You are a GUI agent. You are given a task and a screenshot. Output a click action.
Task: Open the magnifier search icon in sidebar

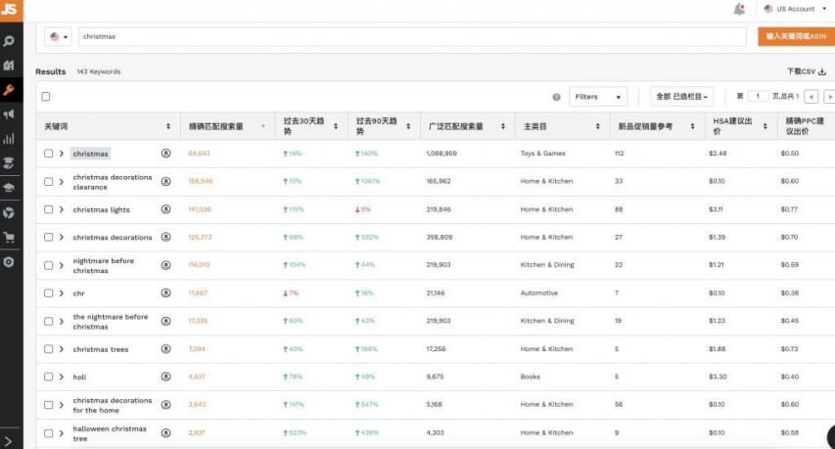click(x=9, y=41)
